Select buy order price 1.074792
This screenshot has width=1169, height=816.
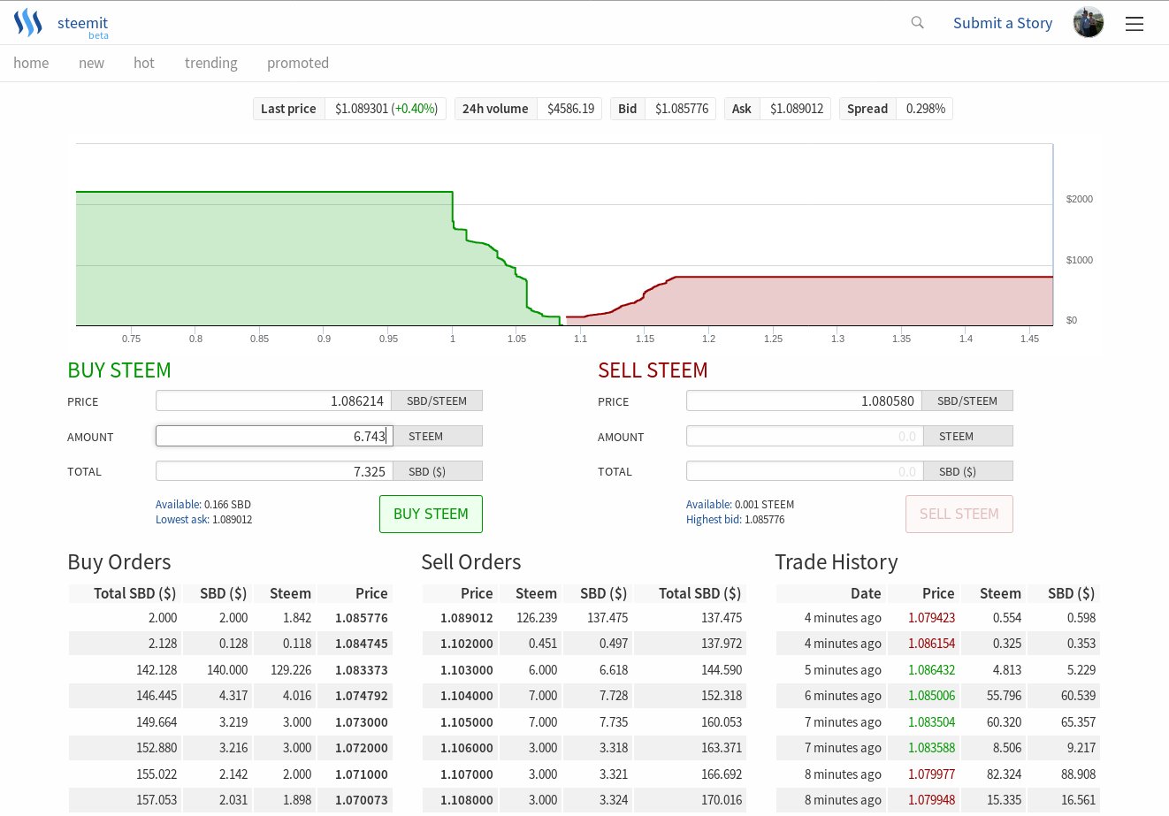(362, 696)
